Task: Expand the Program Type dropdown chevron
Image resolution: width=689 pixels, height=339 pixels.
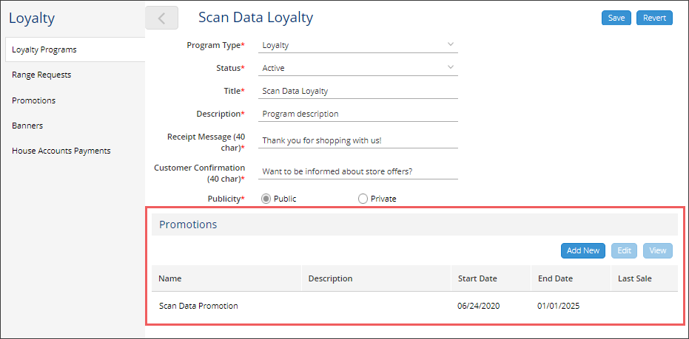Action: point(451,44)
